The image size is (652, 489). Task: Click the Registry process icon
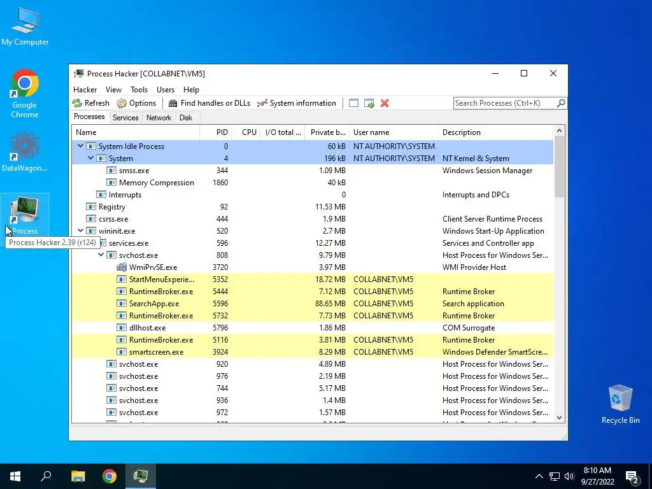pyautogui.click(x=91, y=207)
